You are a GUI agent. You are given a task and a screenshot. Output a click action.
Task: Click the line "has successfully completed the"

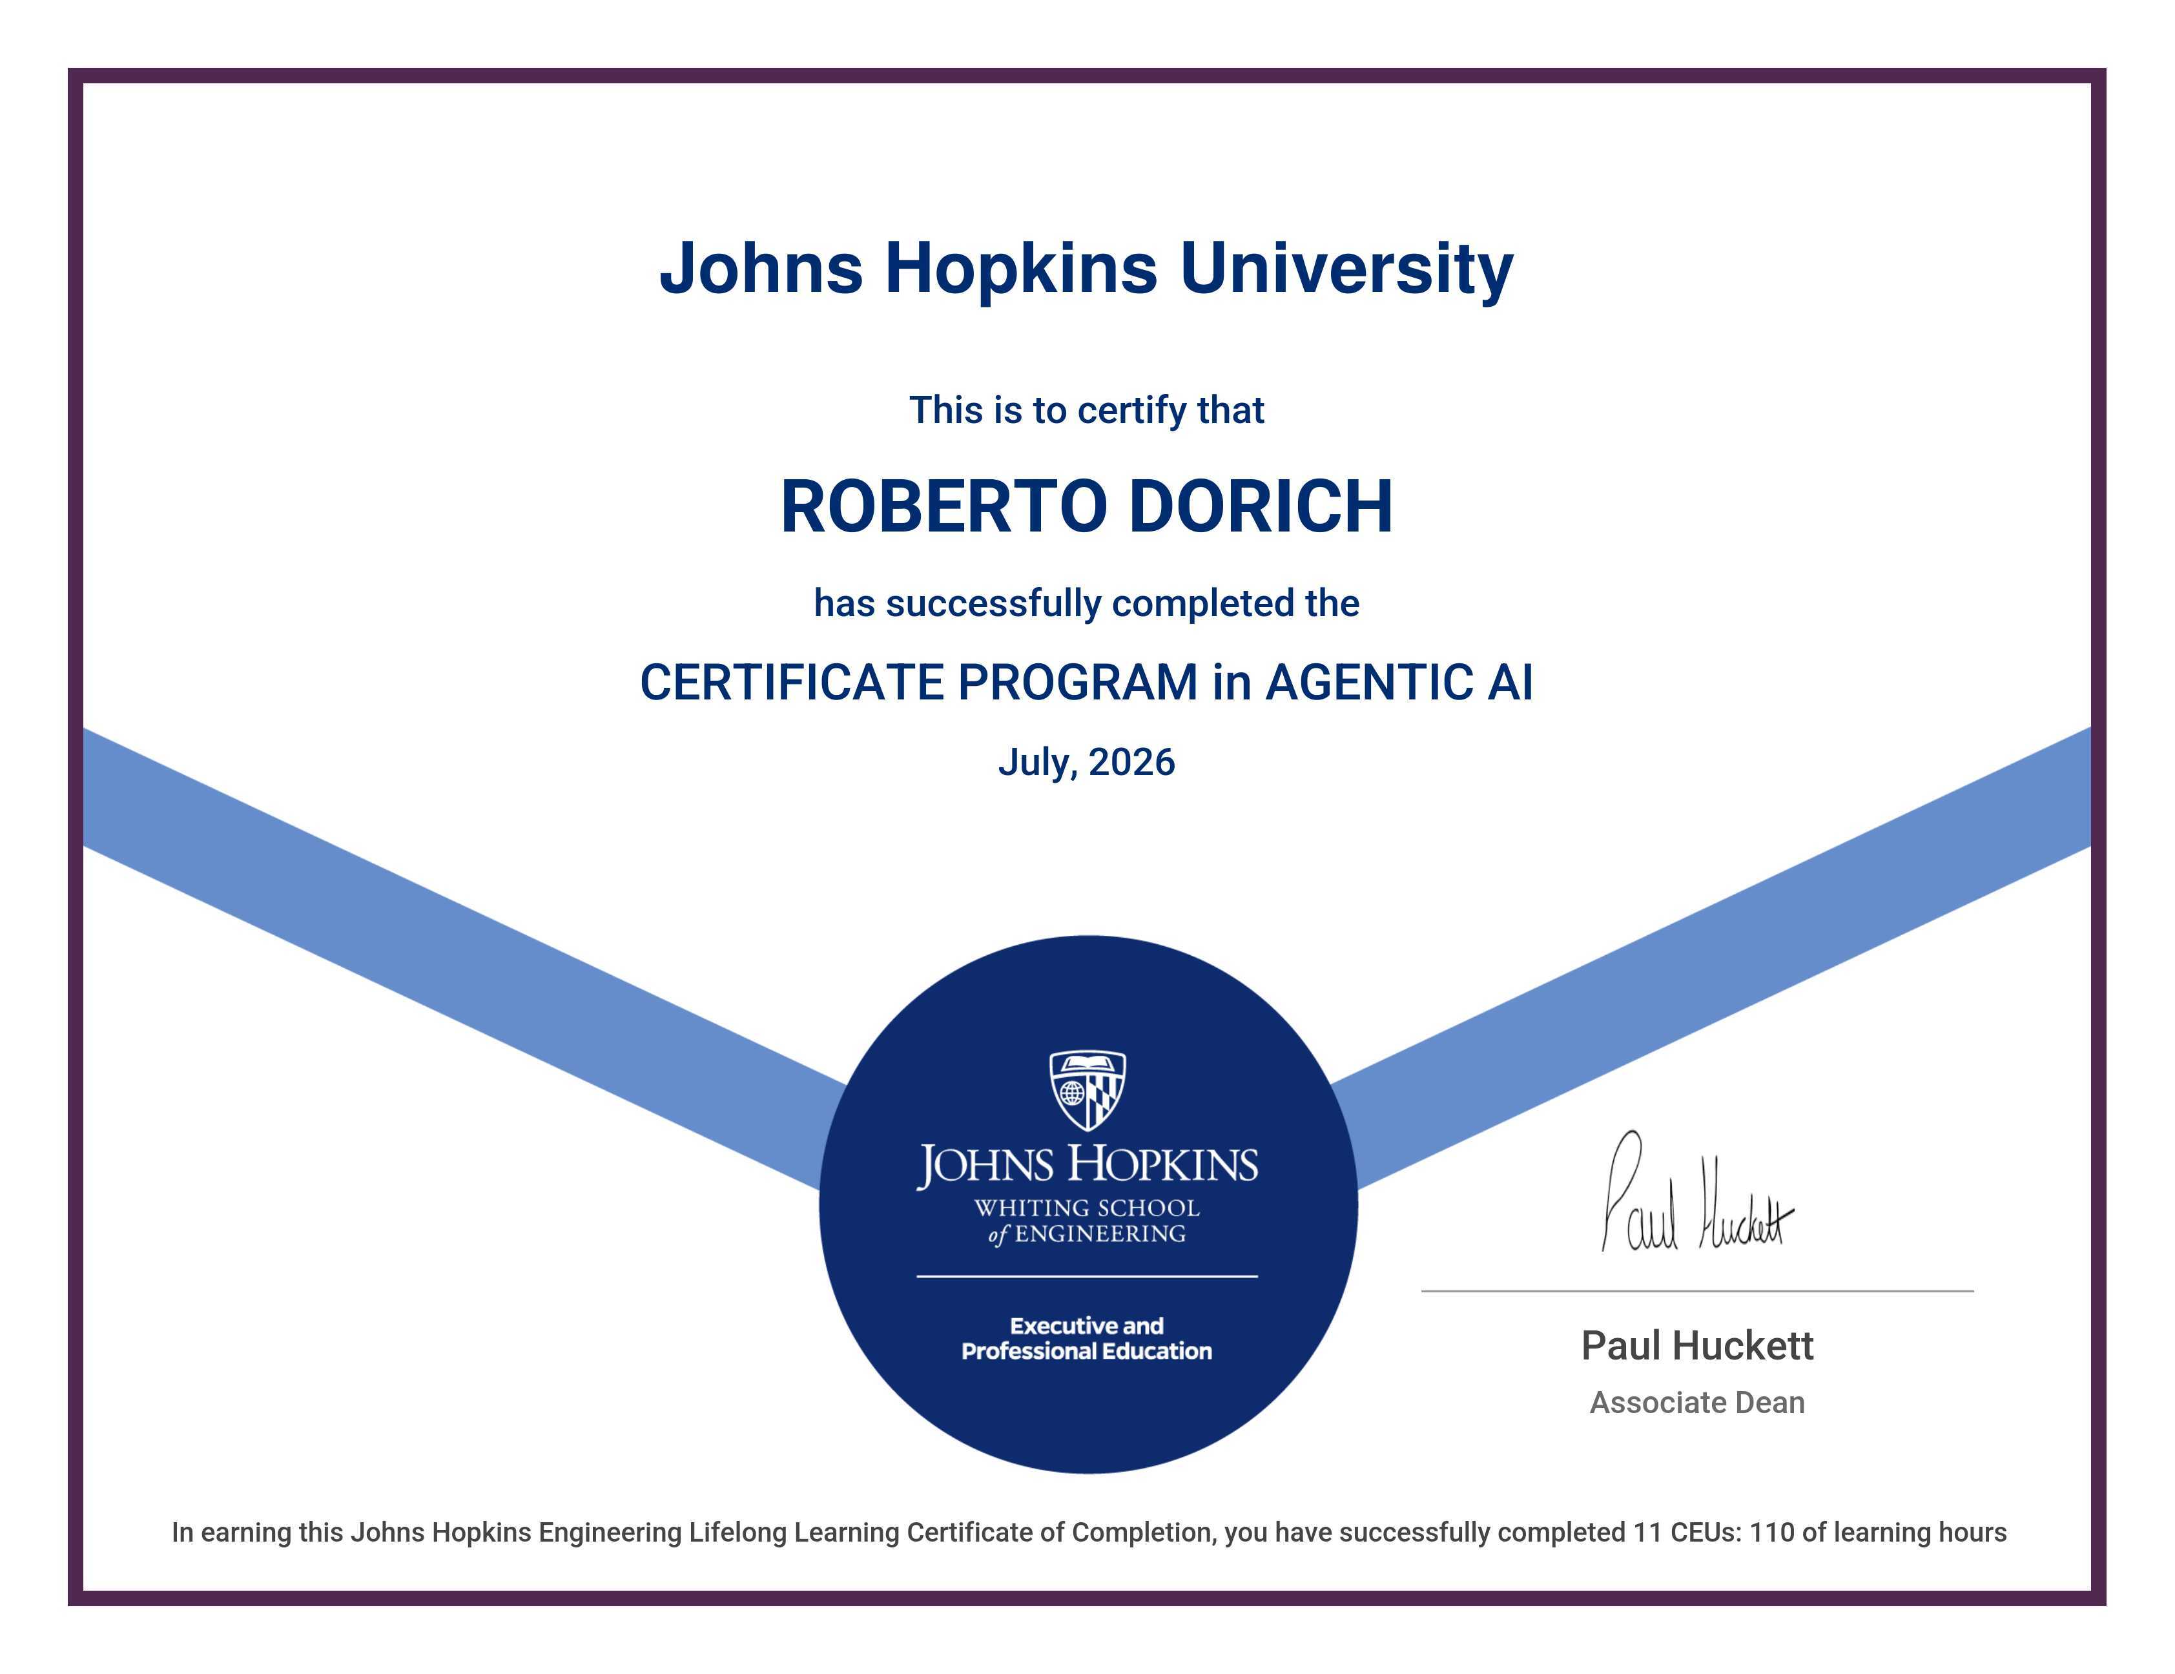pyautogui.click(x=1086, y=603)
